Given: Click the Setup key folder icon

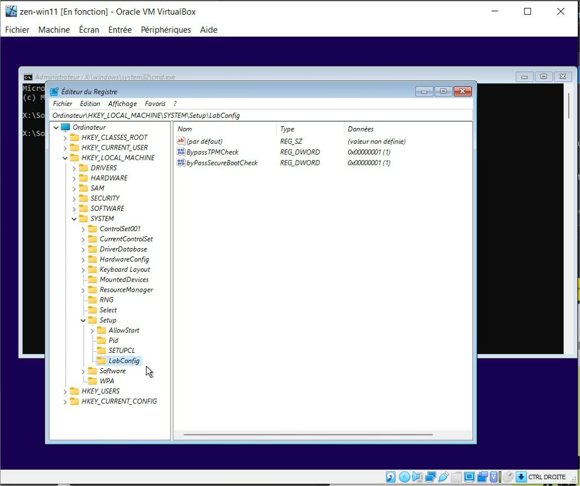Looking at the screenshot, I should point(92,320).
